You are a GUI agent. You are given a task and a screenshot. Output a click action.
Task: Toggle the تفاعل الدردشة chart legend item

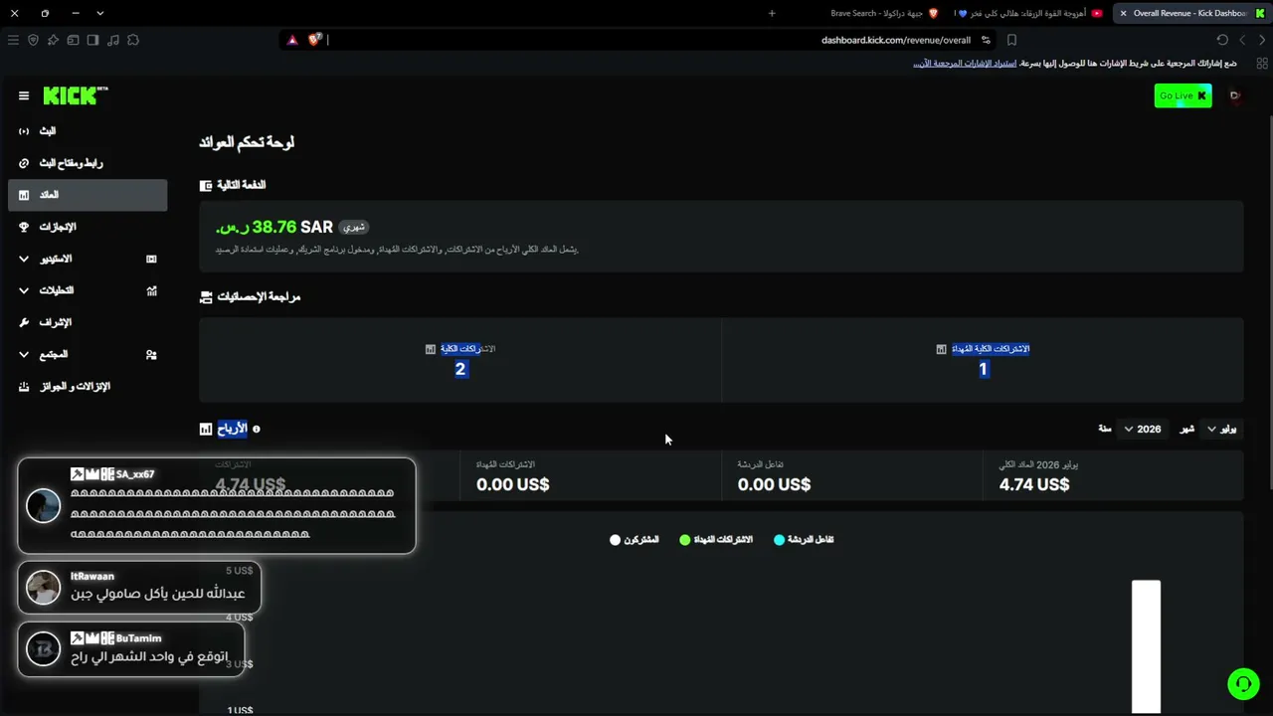(x=804, y=539)
